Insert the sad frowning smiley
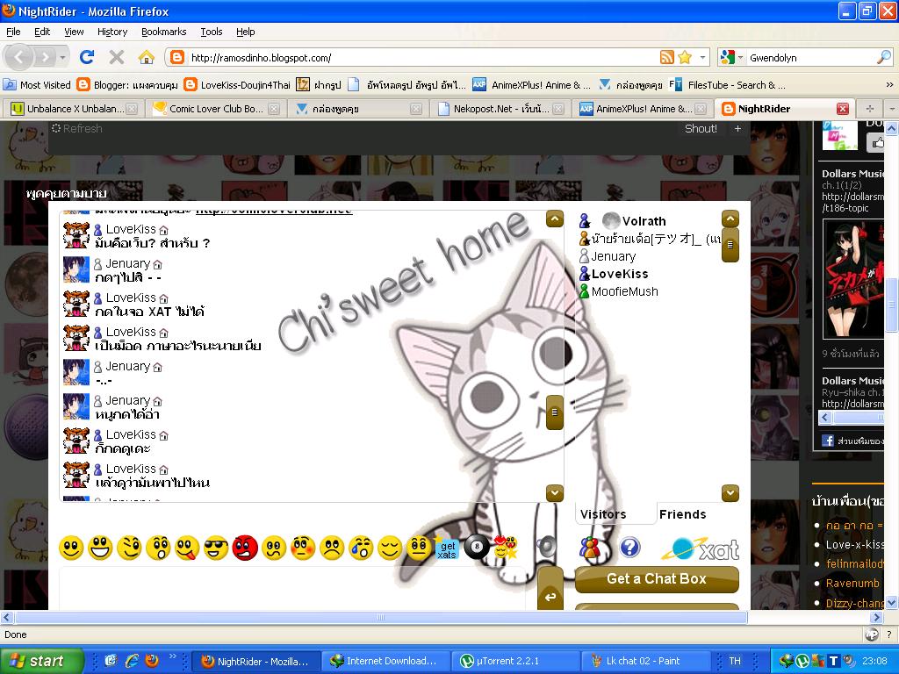Image resolution: width=899 pixels, height=674 pixels. click(331, 548)
